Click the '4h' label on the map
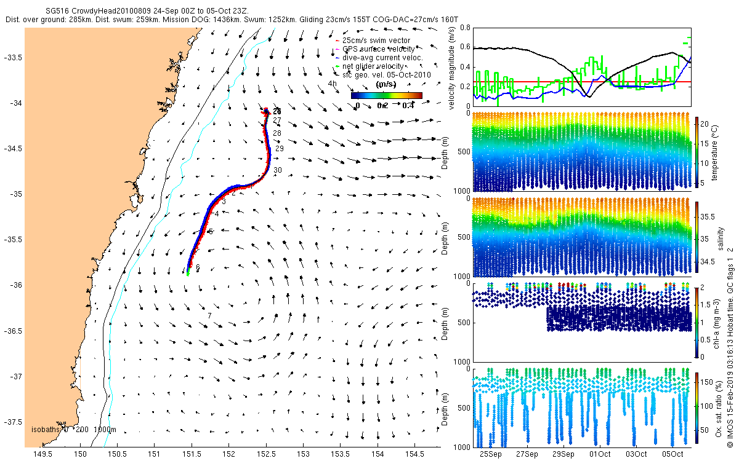739x461 pixels. point(333,84)
